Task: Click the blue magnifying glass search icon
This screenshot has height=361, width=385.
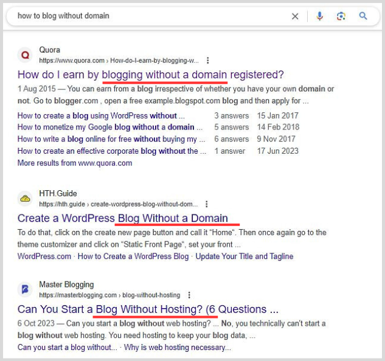Action: coord(363,16)
